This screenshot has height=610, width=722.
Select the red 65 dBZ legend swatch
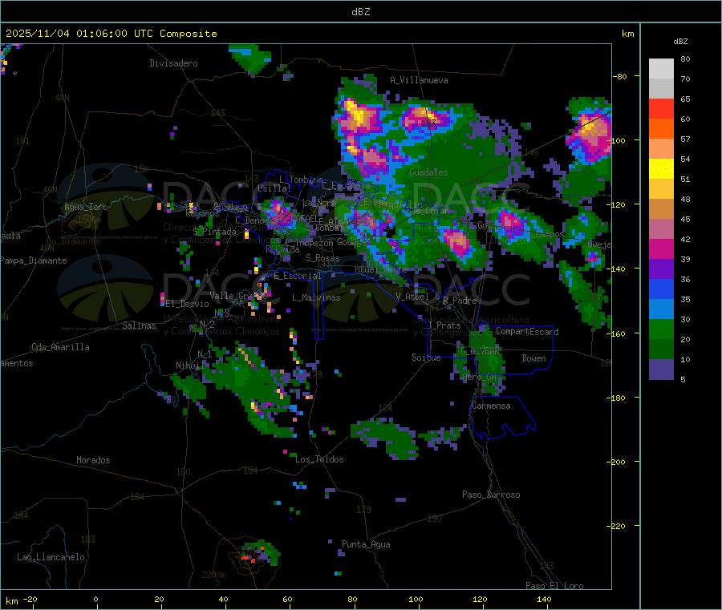pyautogui.click(x=661, y=108)
